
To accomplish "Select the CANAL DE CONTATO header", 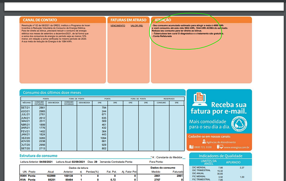I will [x=40, y=20].
